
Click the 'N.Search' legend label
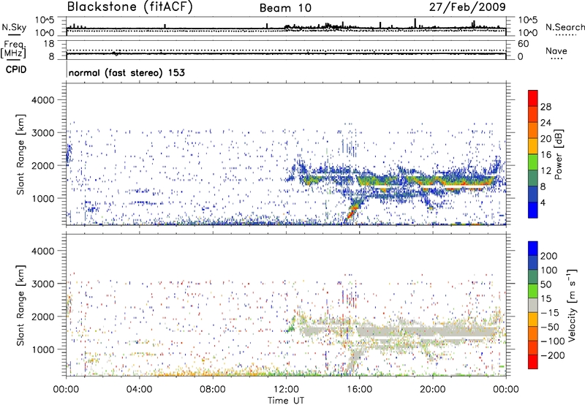point(565,27)
